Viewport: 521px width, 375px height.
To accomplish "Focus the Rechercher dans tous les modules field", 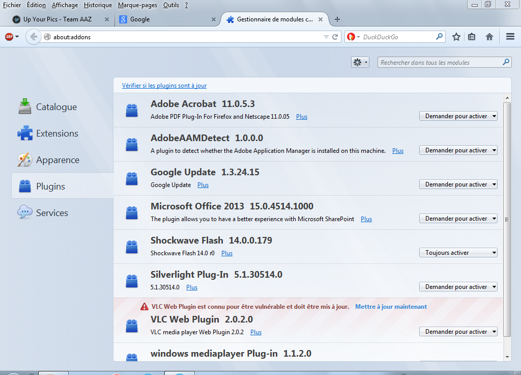I will [444, 62].
